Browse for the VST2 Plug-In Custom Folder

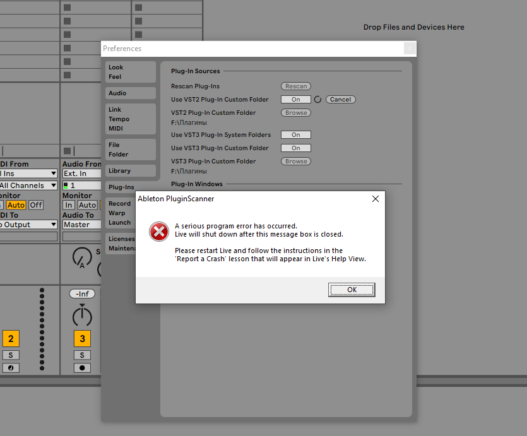pos(296,113)
